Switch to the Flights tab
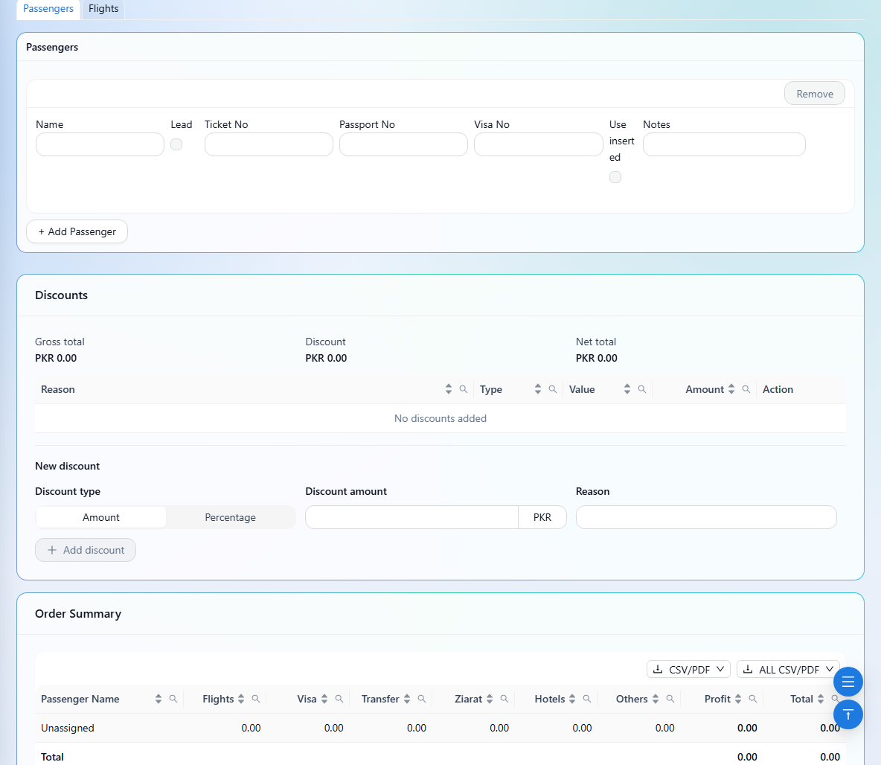 click(x=103, y=9)
